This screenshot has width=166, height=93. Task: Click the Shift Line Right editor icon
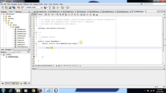click(84, 14)
